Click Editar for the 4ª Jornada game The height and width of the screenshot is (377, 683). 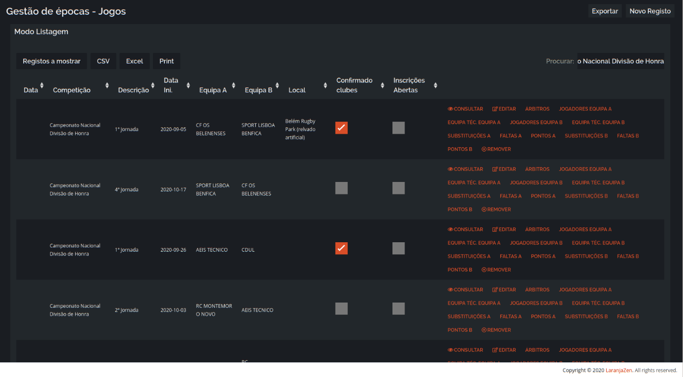coord(504,169)
